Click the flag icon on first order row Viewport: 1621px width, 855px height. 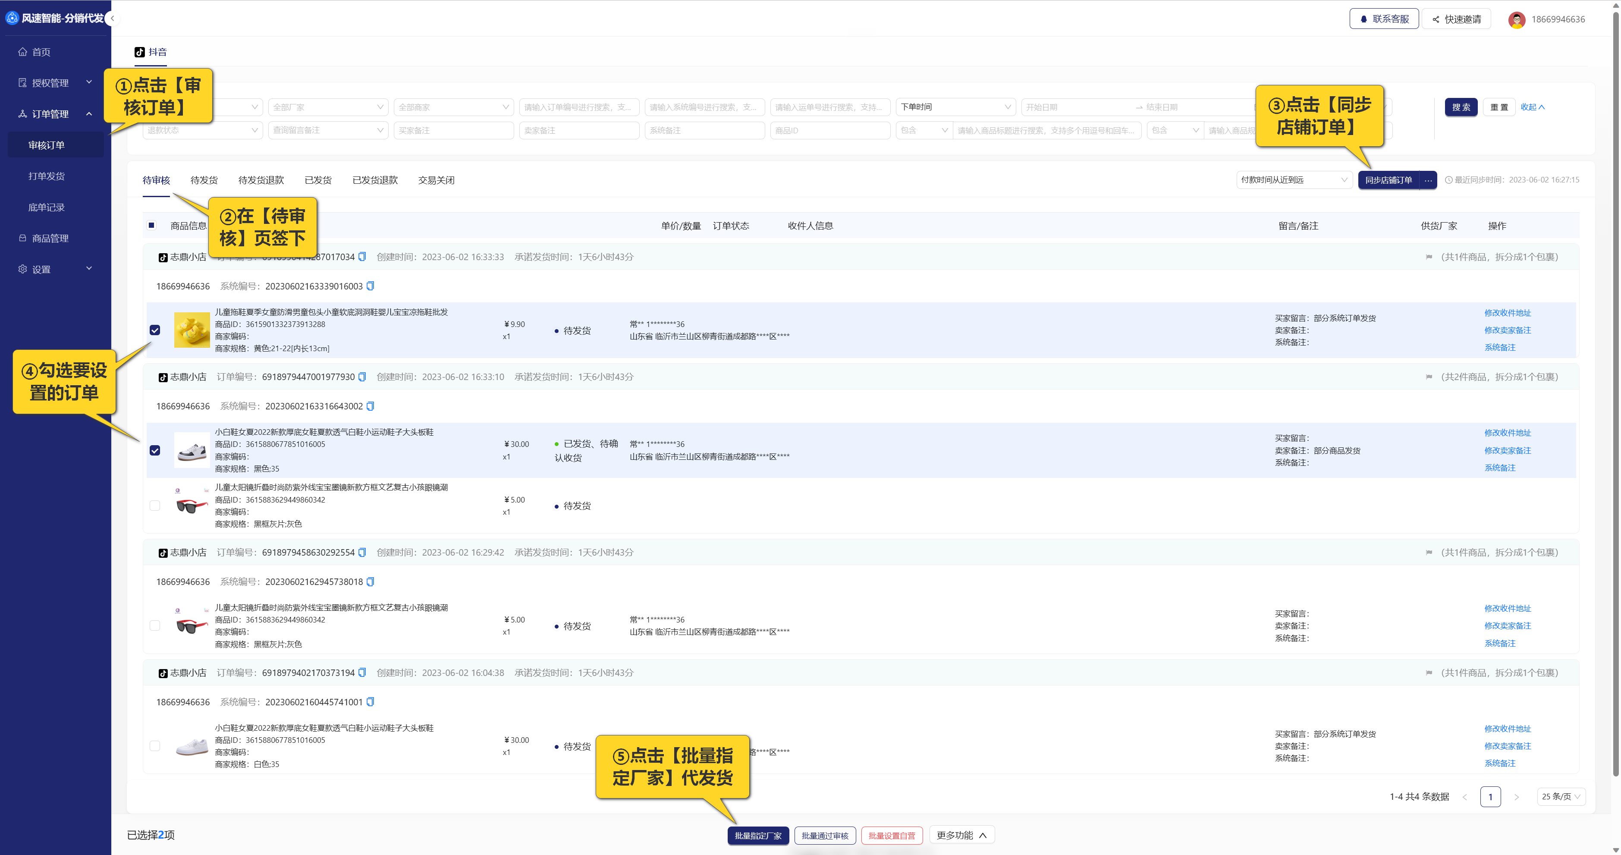coord(1429,257)
